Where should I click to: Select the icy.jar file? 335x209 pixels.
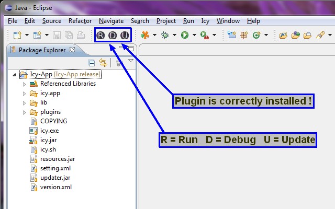(43, 140)
